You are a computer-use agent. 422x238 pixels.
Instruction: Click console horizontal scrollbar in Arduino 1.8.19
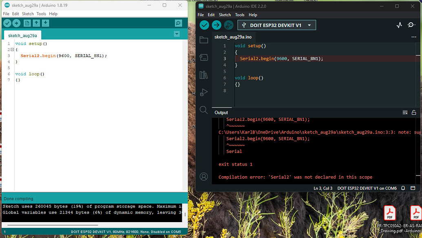coord(53,225)
